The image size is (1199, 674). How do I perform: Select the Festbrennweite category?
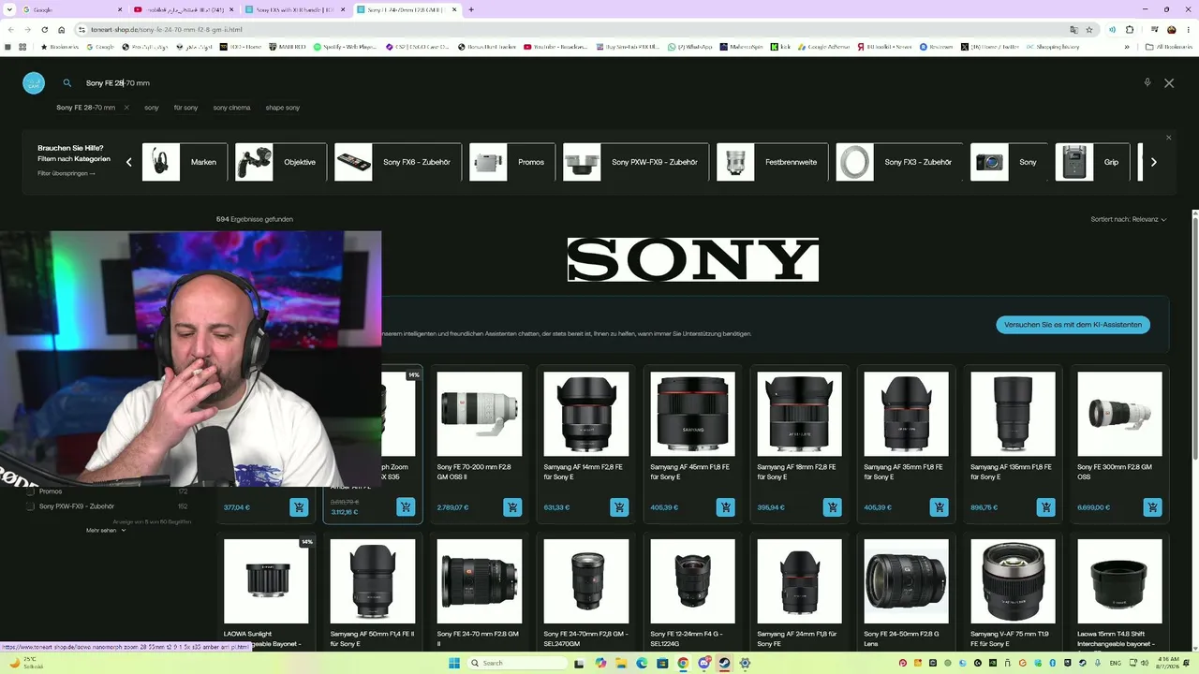tap(773, 162)
